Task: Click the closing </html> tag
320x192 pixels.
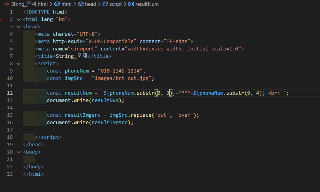Action: (x=33, y=174)
